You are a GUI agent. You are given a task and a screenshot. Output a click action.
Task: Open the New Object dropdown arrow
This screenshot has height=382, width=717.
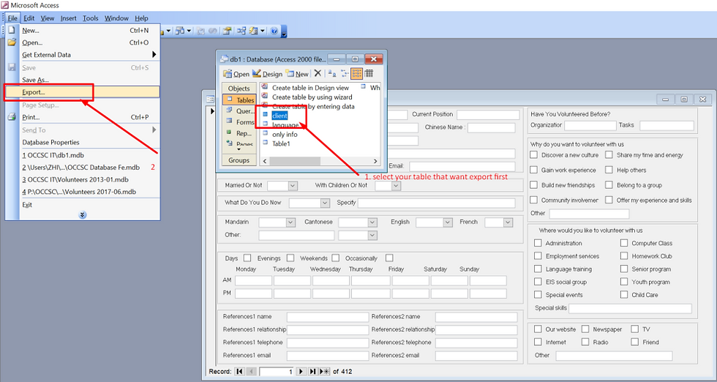pyautogui.click(x=263, y=31)
